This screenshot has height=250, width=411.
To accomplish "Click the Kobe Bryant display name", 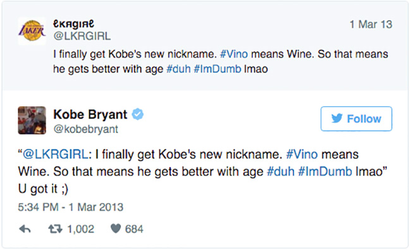I will point(90,115).
